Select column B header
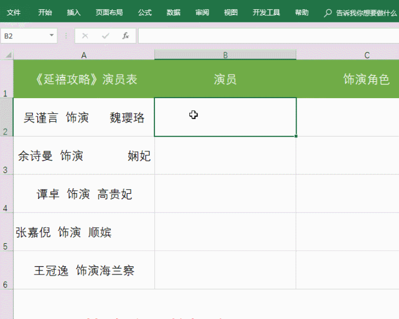 pos(225,55)
